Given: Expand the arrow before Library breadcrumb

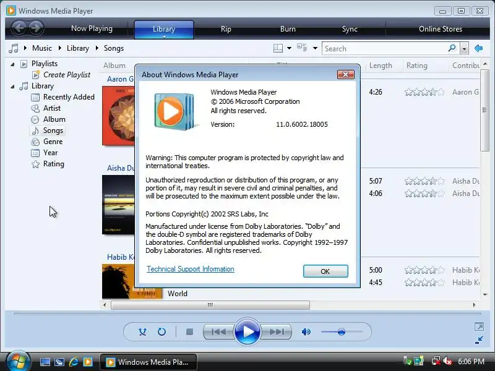Looking at the screenshot, I should click(x=59, y=48).
